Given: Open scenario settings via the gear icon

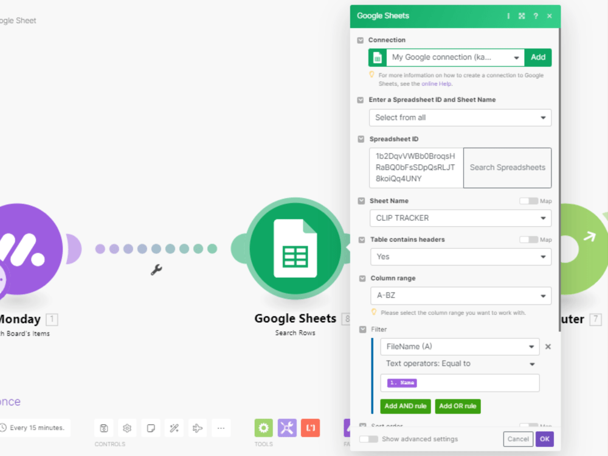Looking at the screenshot, I should tap(127, 427).
